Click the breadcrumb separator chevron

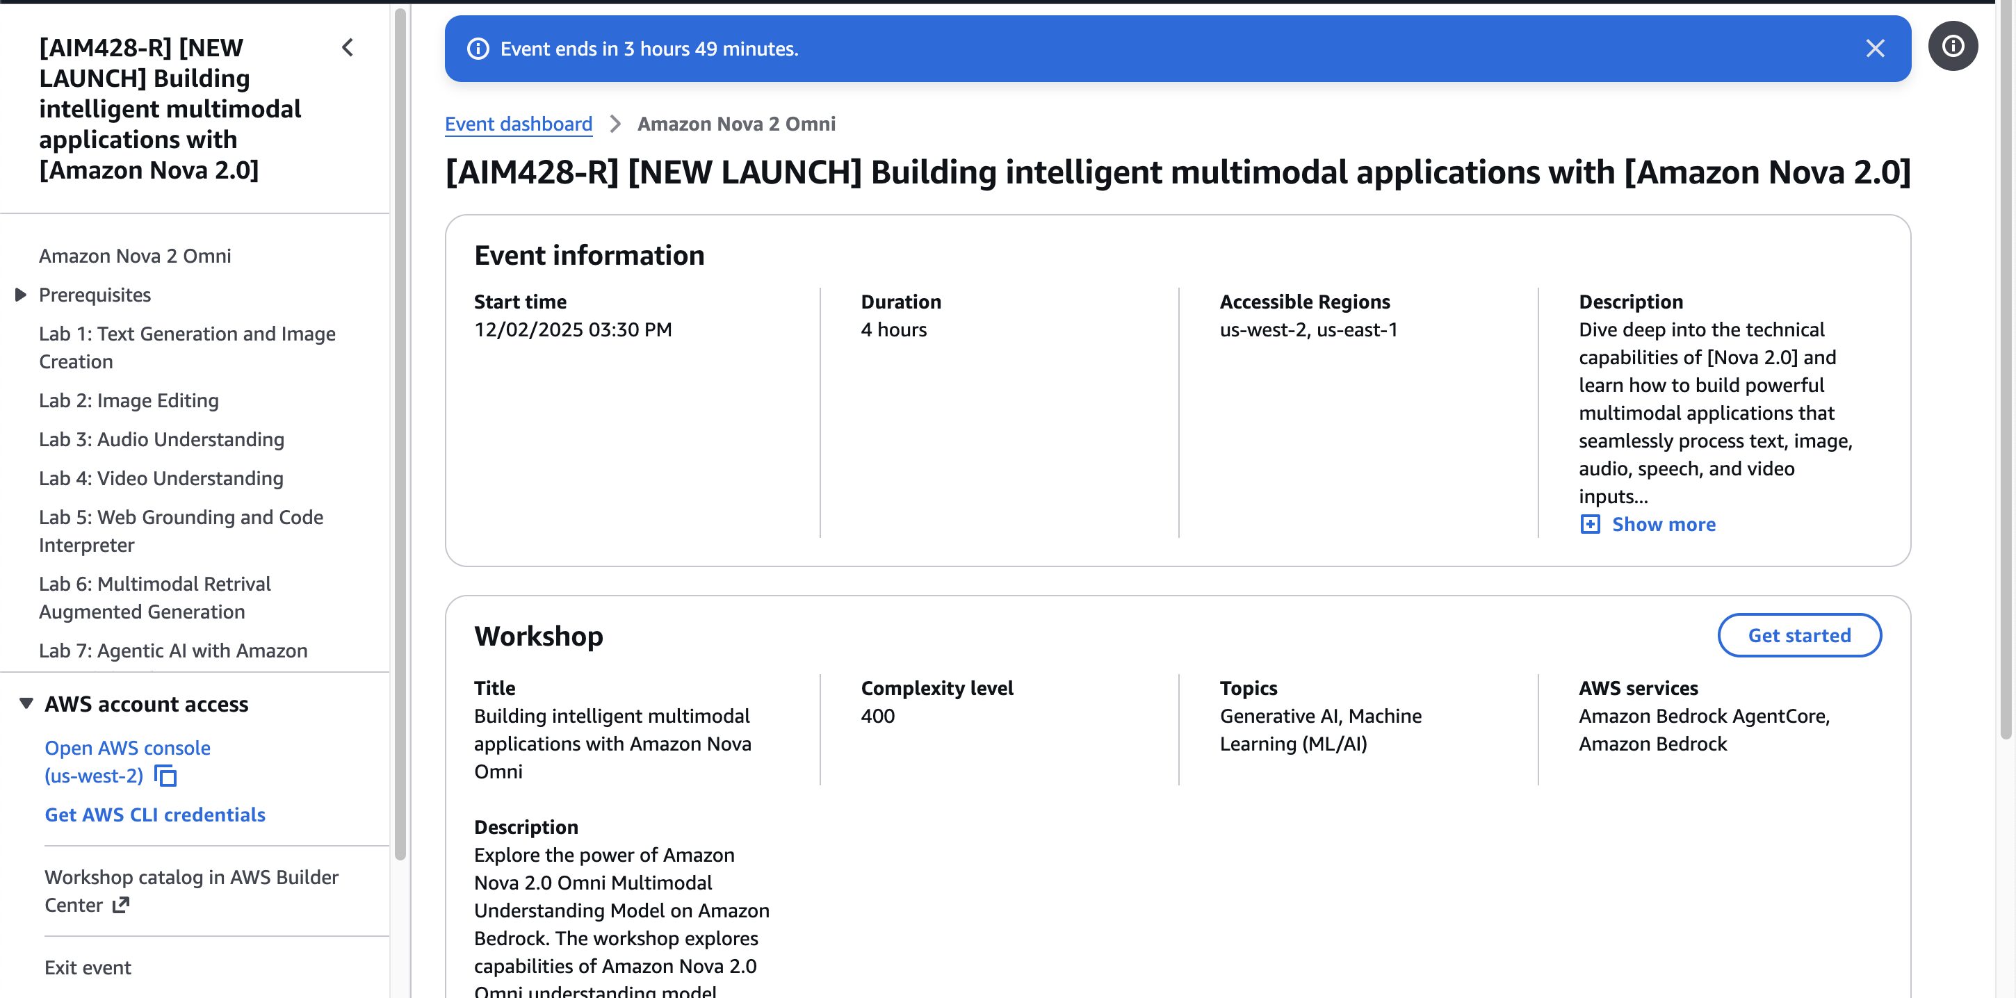(x=615, y=124)
